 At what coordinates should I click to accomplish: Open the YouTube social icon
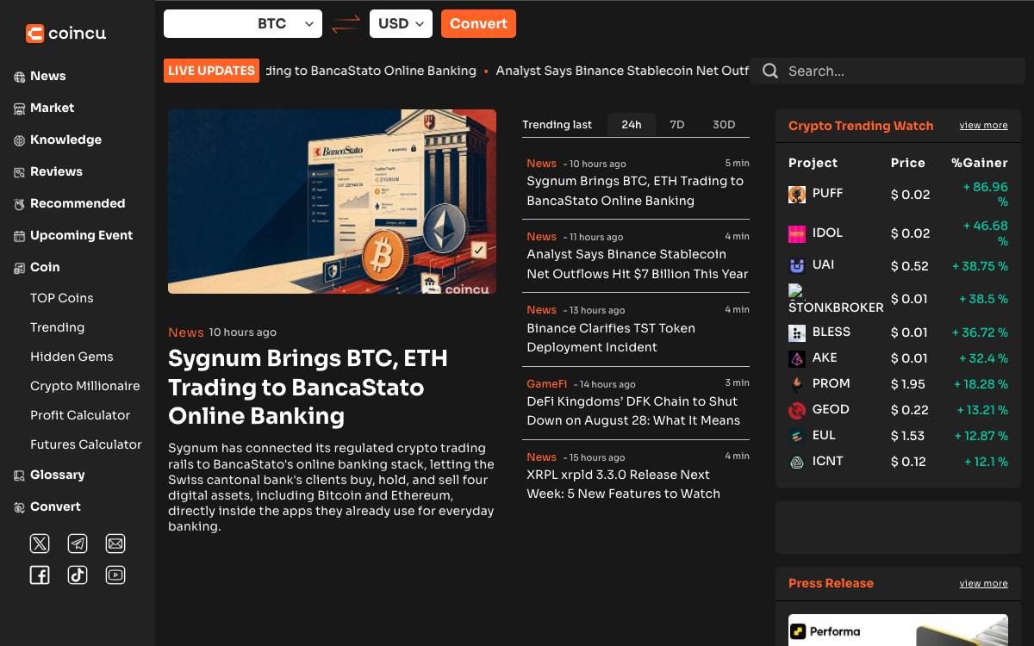pos(115,575)
